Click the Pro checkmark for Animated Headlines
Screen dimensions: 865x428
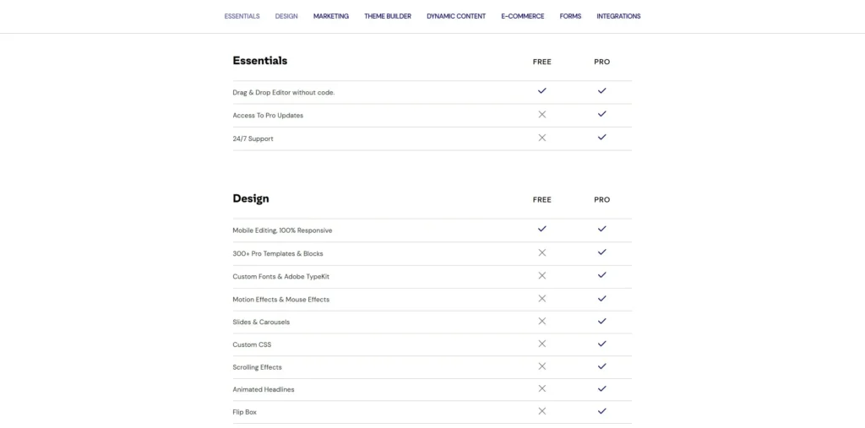coord(601,388)
